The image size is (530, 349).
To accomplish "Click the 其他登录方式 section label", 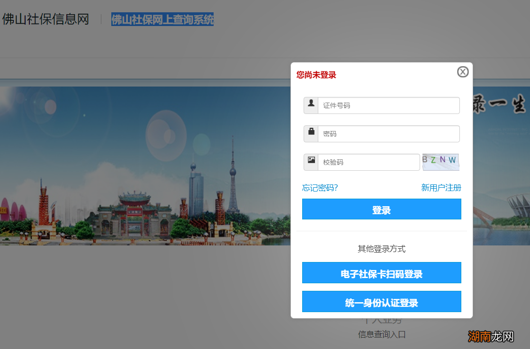I will pyautogui.click(x=382, y=248).
